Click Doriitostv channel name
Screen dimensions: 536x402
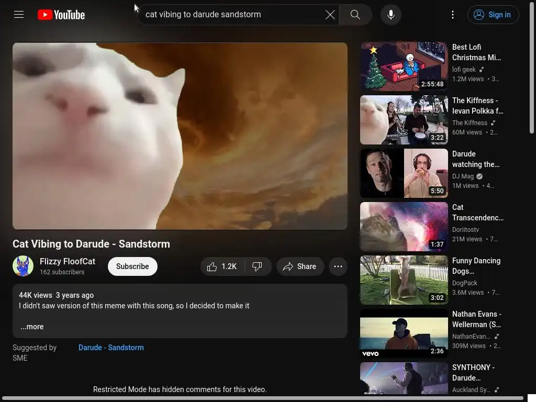coord(465,230)
